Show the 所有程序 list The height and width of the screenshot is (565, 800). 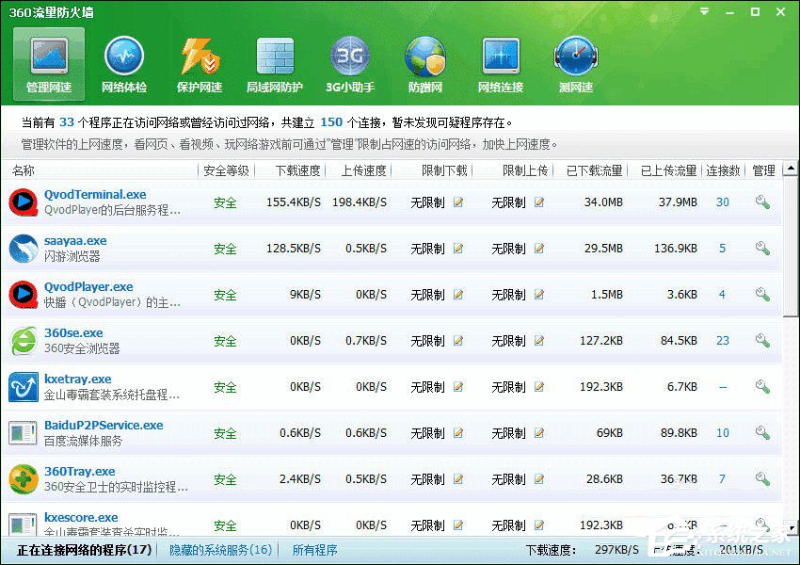[x=313, y=550]
